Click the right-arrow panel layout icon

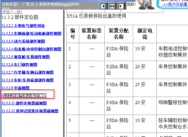coord(103,6)
